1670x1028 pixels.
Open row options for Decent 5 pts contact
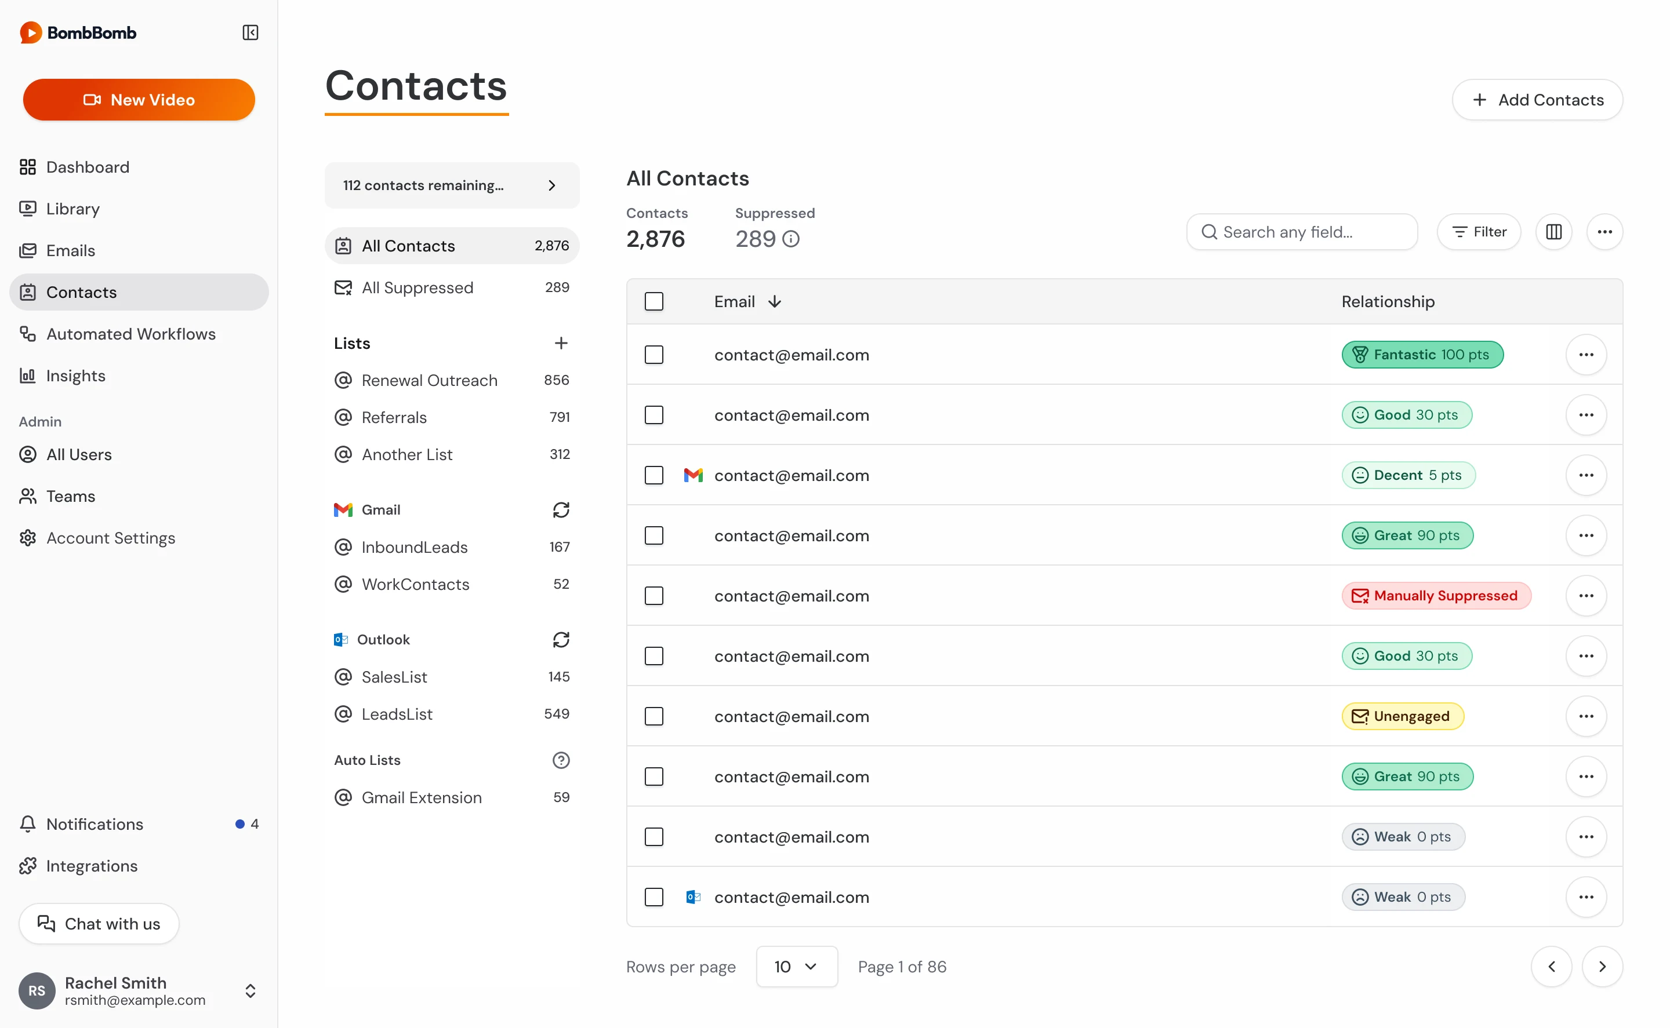point(1587,475)
